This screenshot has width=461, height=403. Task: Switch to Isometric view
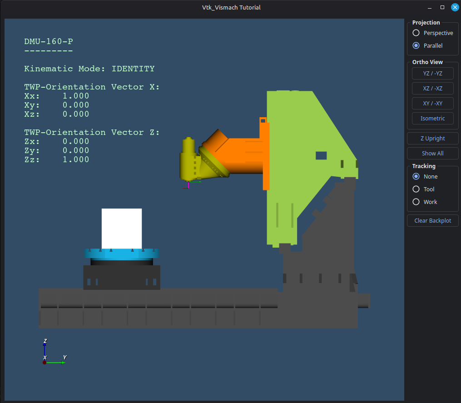pos(432,119)
